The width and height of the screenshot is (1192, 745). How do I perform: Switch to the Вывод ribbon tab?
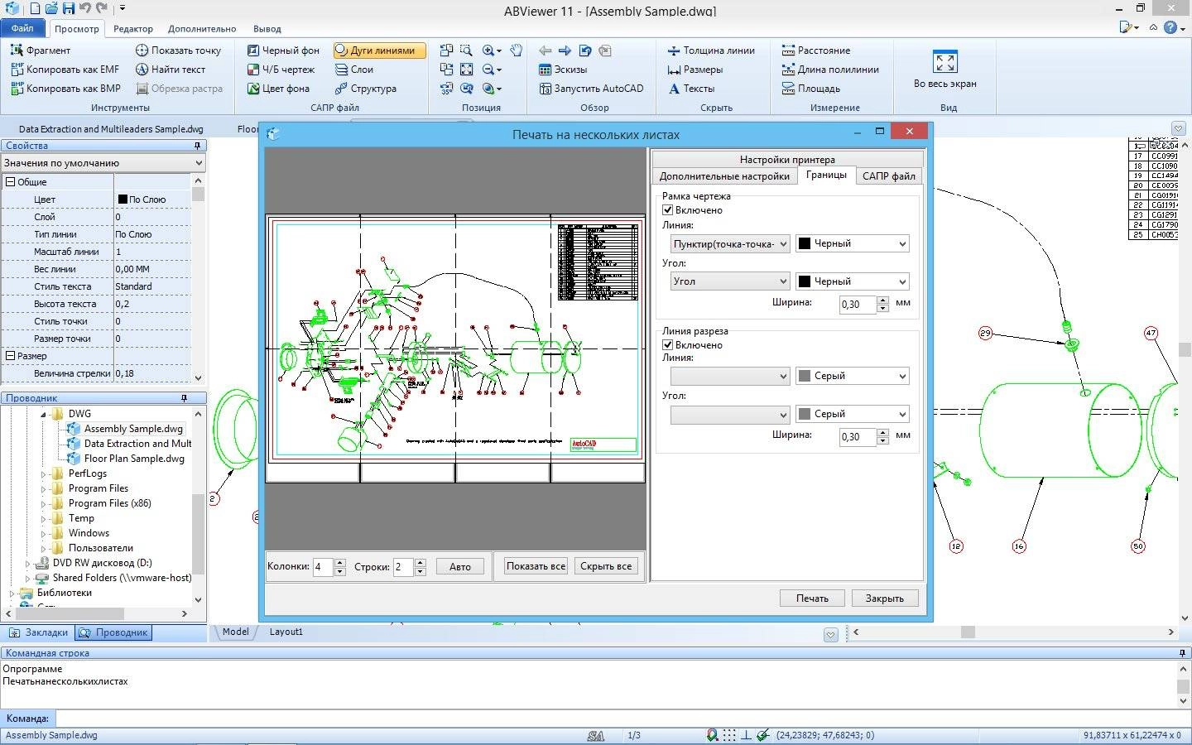coord(267,29)
